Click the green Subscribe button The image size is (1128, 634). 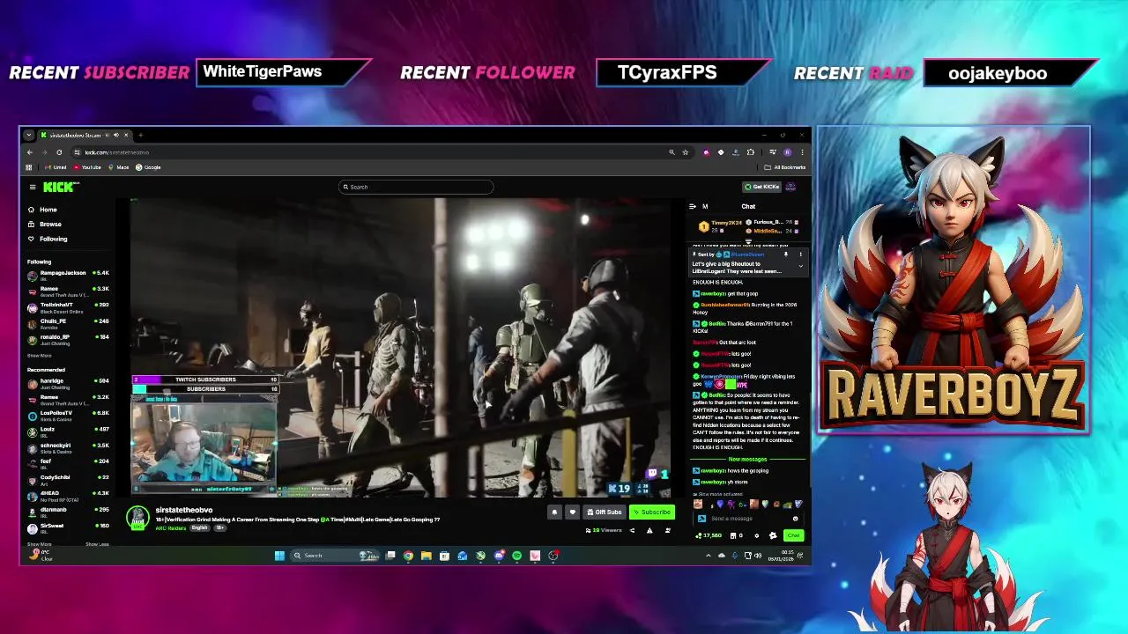coord(652,512)
